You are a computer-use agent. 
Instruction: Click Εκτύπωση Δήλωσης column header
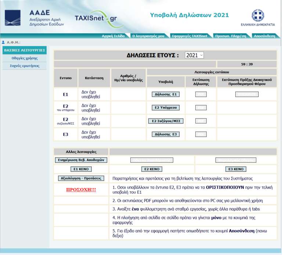point(201,82)
